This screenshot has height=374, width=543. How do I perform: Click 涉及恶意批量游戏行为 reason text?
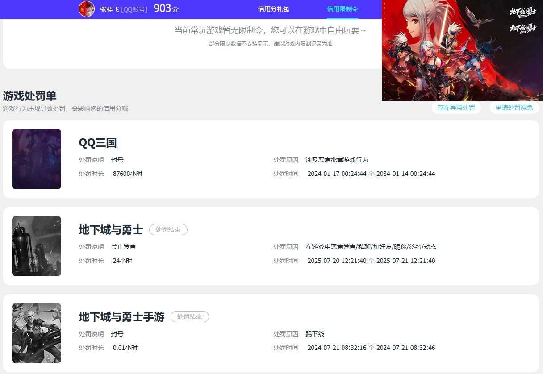coord(337,160)
